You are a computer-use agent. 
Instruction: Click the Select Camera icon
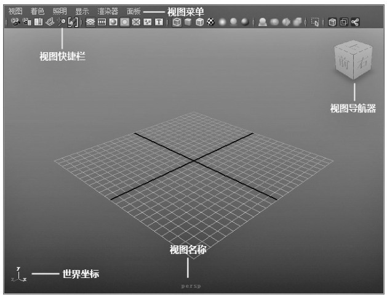tap(15, 22)
